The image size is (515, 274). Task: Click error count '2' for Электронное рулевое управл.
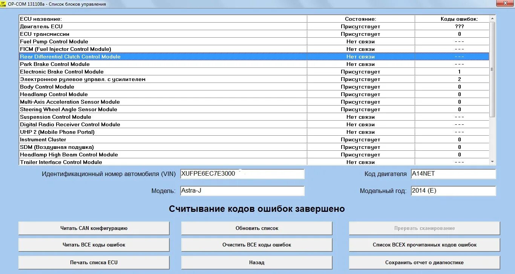click(x=459, y=79)
